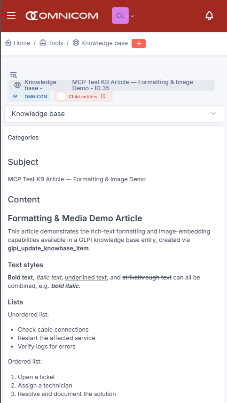Click the red plus add button

[x=139, y=43]
